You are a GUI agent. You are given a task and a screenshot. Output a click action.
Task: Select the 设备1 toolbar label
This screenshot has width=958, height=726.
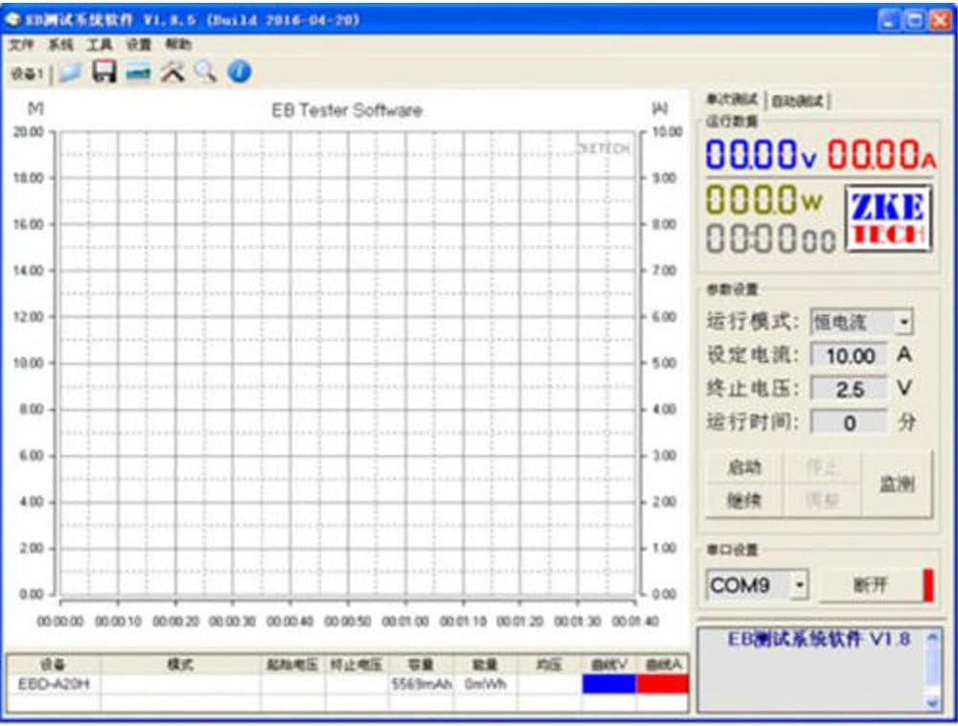tap(27, 74)
